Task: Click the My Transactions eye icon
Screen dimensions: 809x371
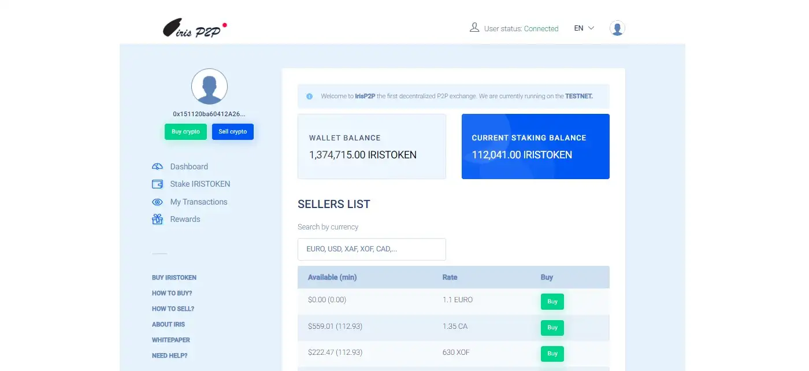Action: tap(157, 202)
